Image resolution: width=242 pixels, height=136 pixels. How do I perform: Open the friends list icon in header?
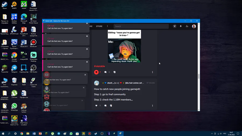[x=187, y=26]
